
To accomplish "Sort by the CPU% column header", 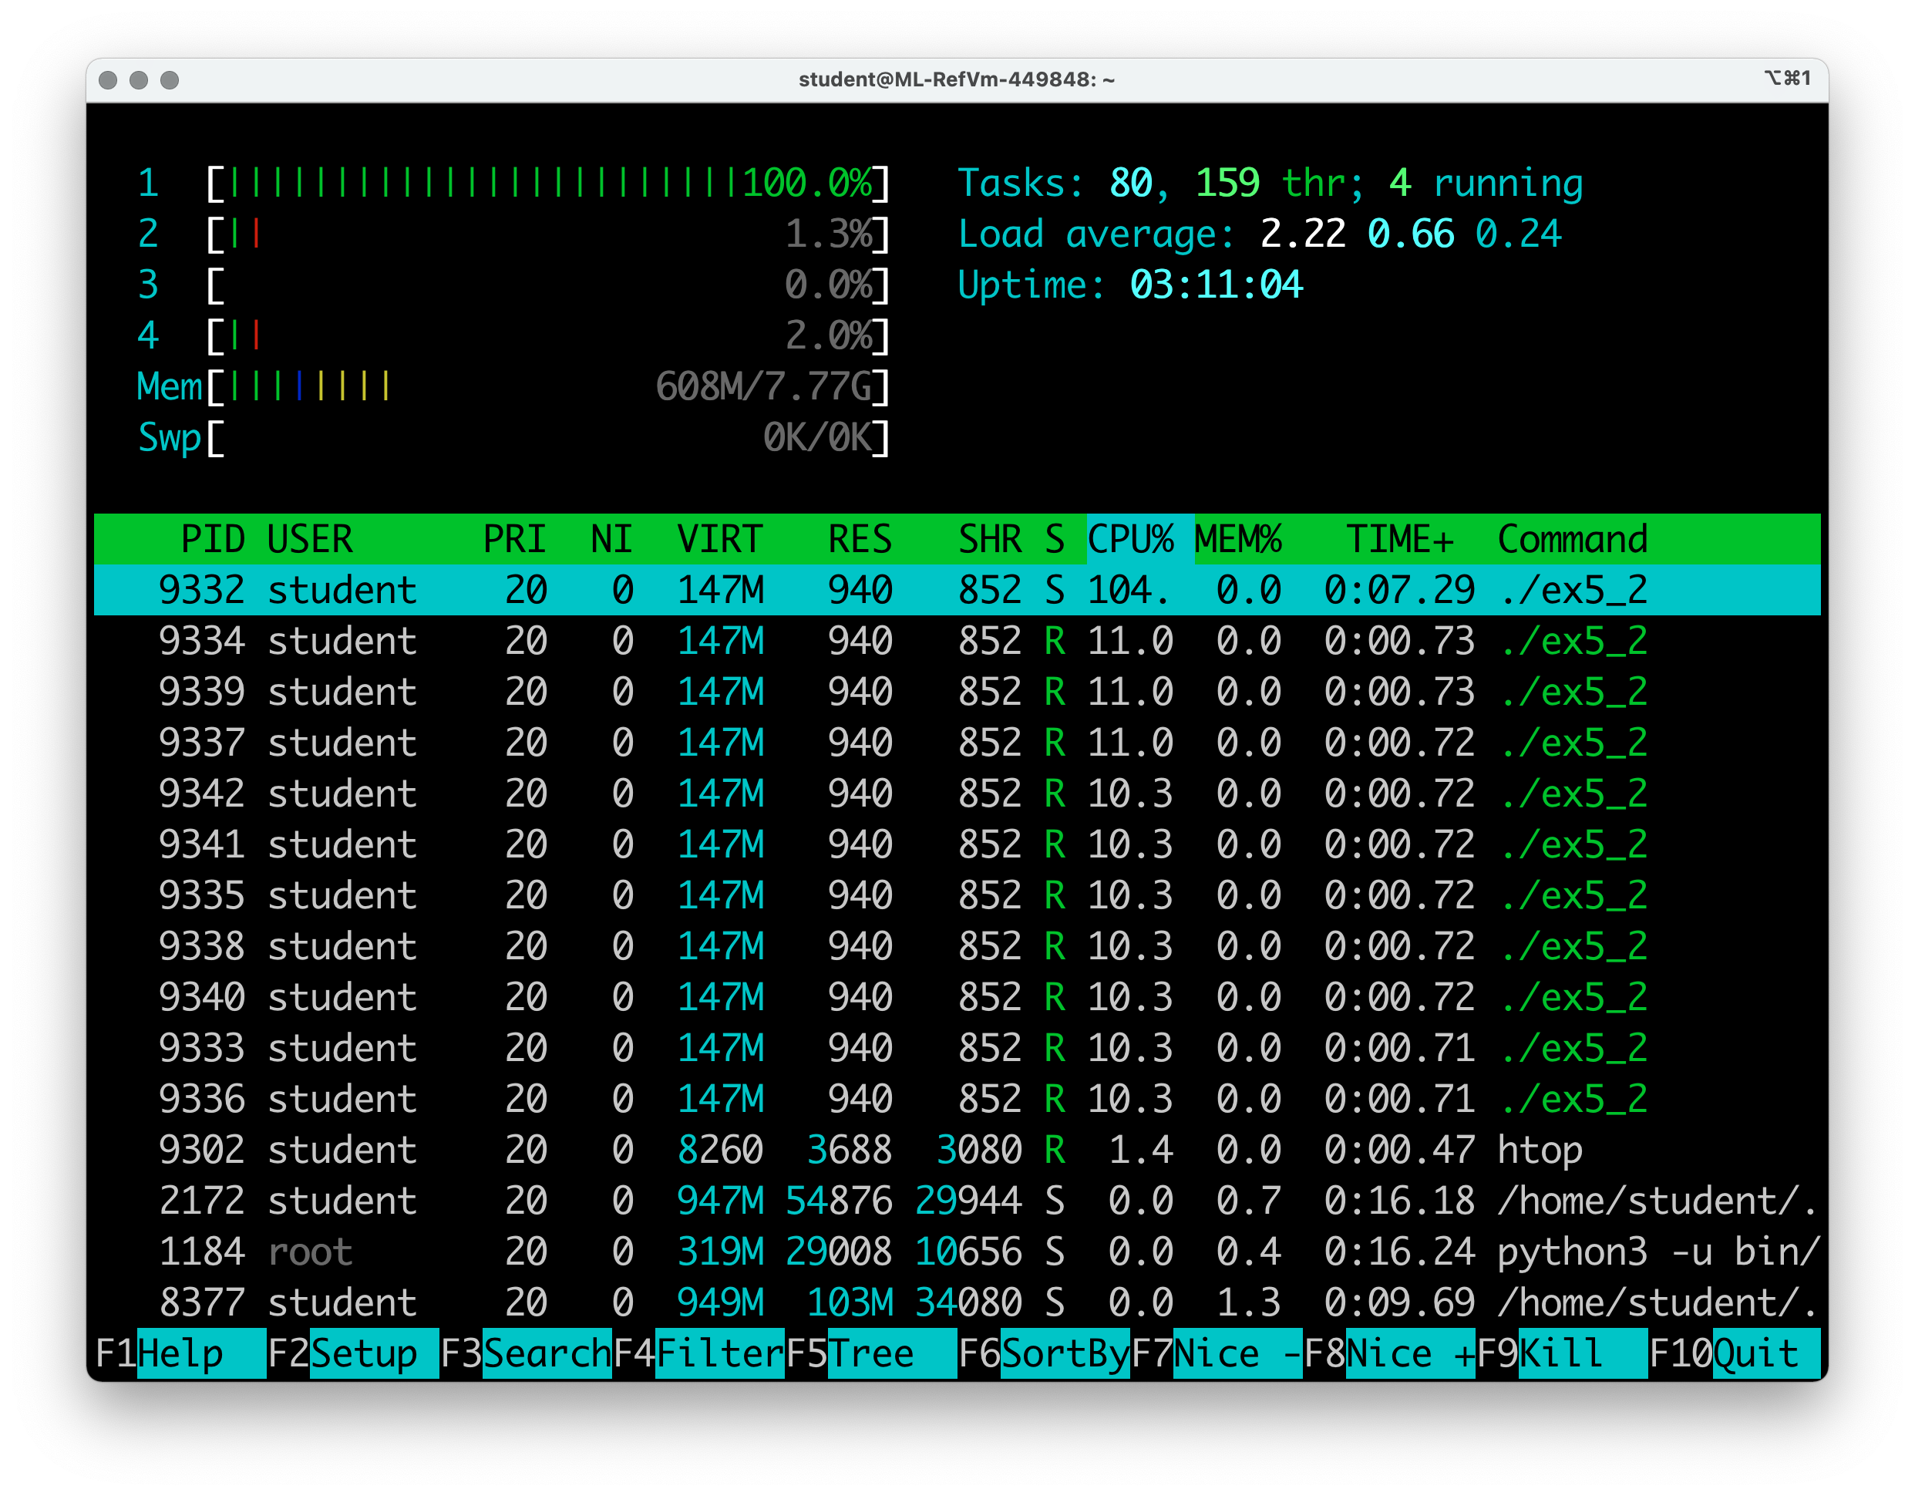I will click(1130, 538).
